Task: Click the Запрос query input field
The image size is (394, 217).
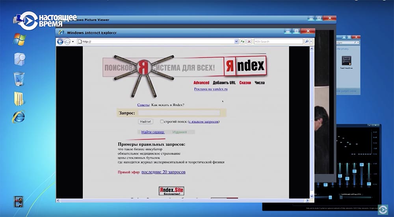Action: point(179,113)
